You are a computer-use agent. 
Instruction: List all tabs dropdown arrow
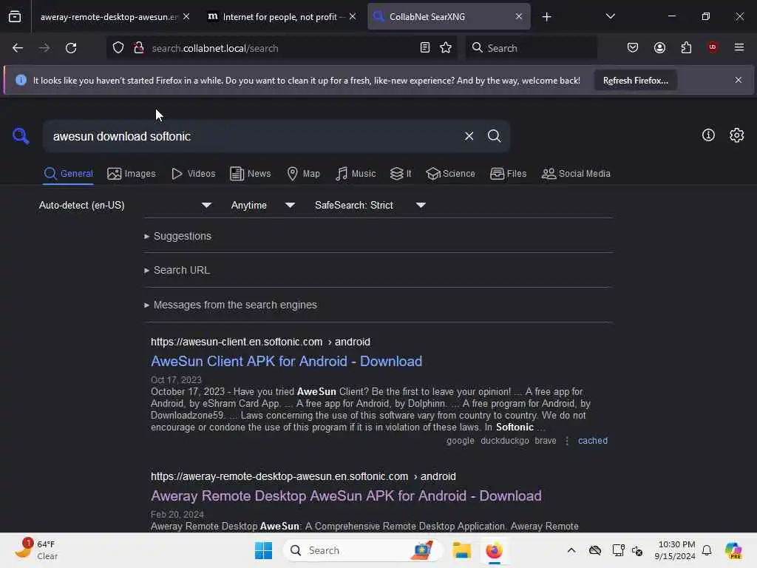(610, 16)
